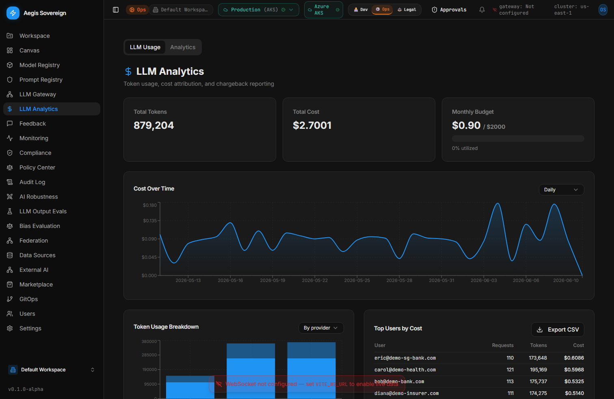
Task: Click the Total Tokens value 879,204
Action: 153,125
